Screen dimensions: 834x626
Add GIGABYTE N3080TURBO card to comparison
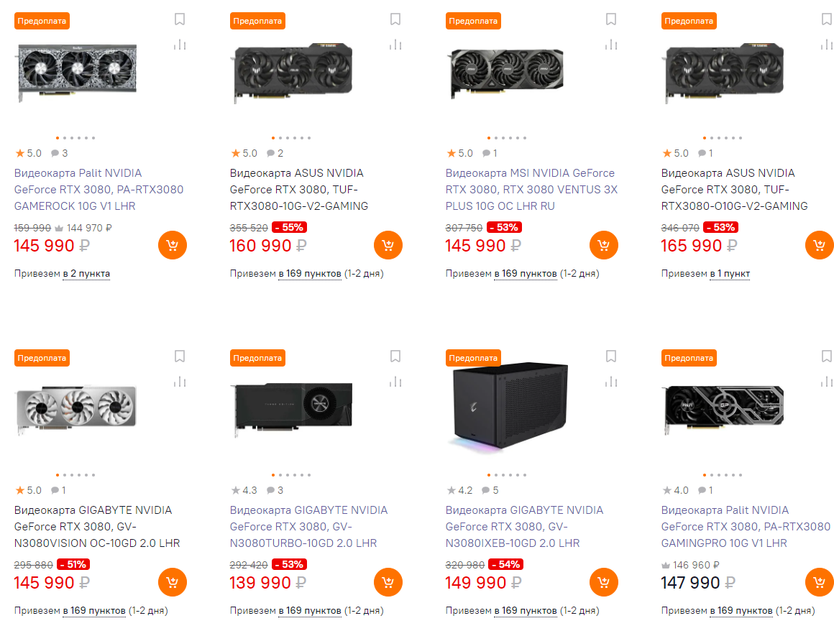coord(395,382)
